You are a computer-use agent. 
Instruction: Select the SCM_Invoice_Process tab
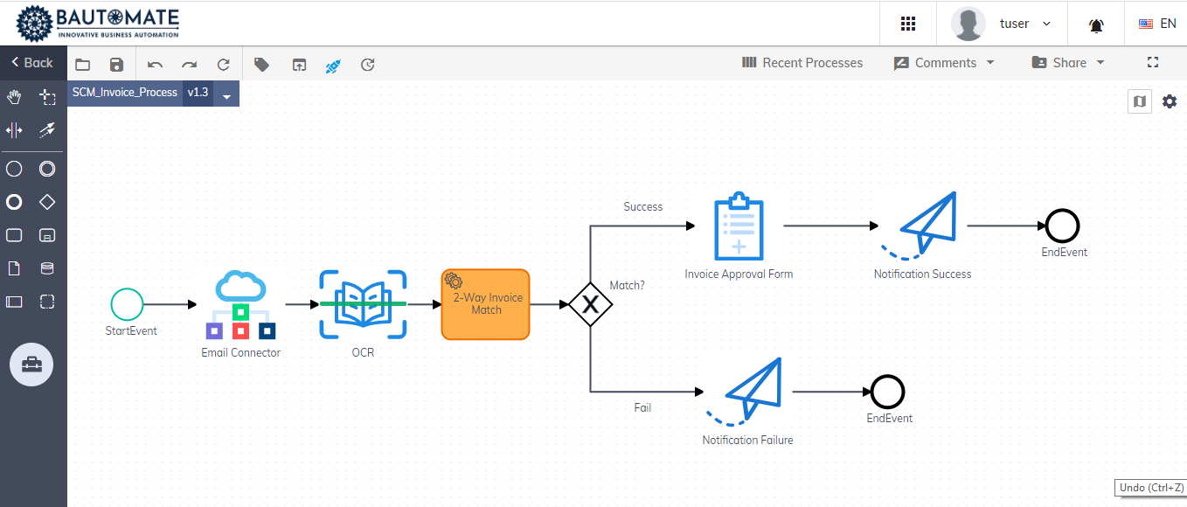click(x=123, y=92)
